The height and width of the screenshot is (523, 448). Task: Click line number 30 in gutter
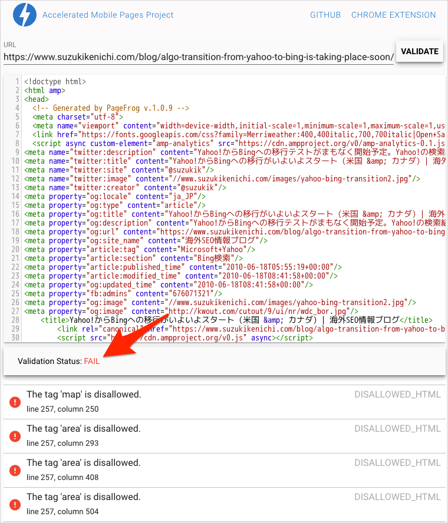click(x=15, y=338)
